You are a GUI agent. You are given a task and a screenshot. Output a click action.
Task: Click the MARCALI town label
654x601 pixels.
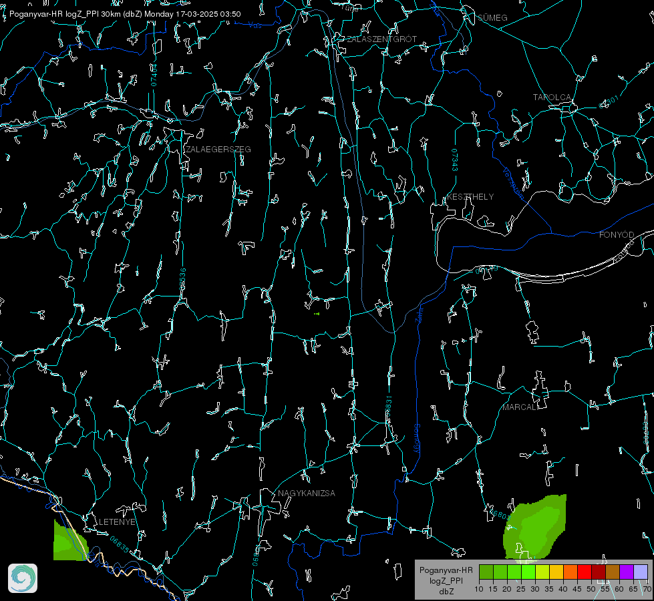520,407
